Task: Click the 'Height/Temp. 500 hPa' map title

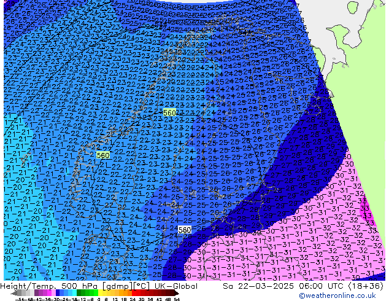Action: [48, 286]
